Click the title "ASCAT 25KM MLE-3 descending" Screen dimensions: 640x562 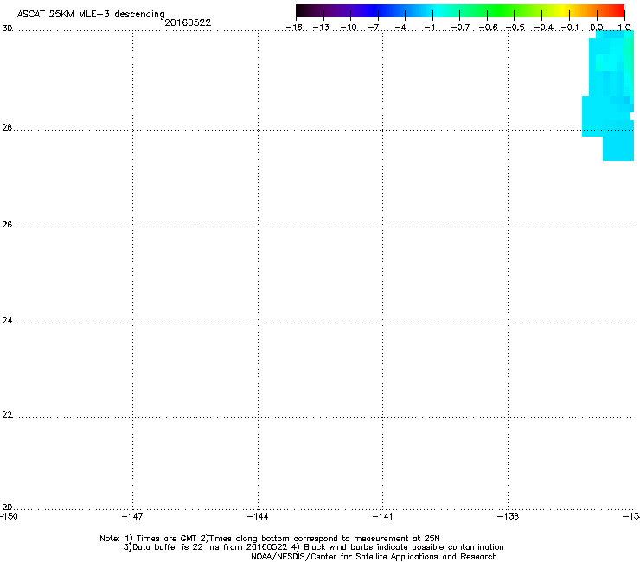point(91,14)
